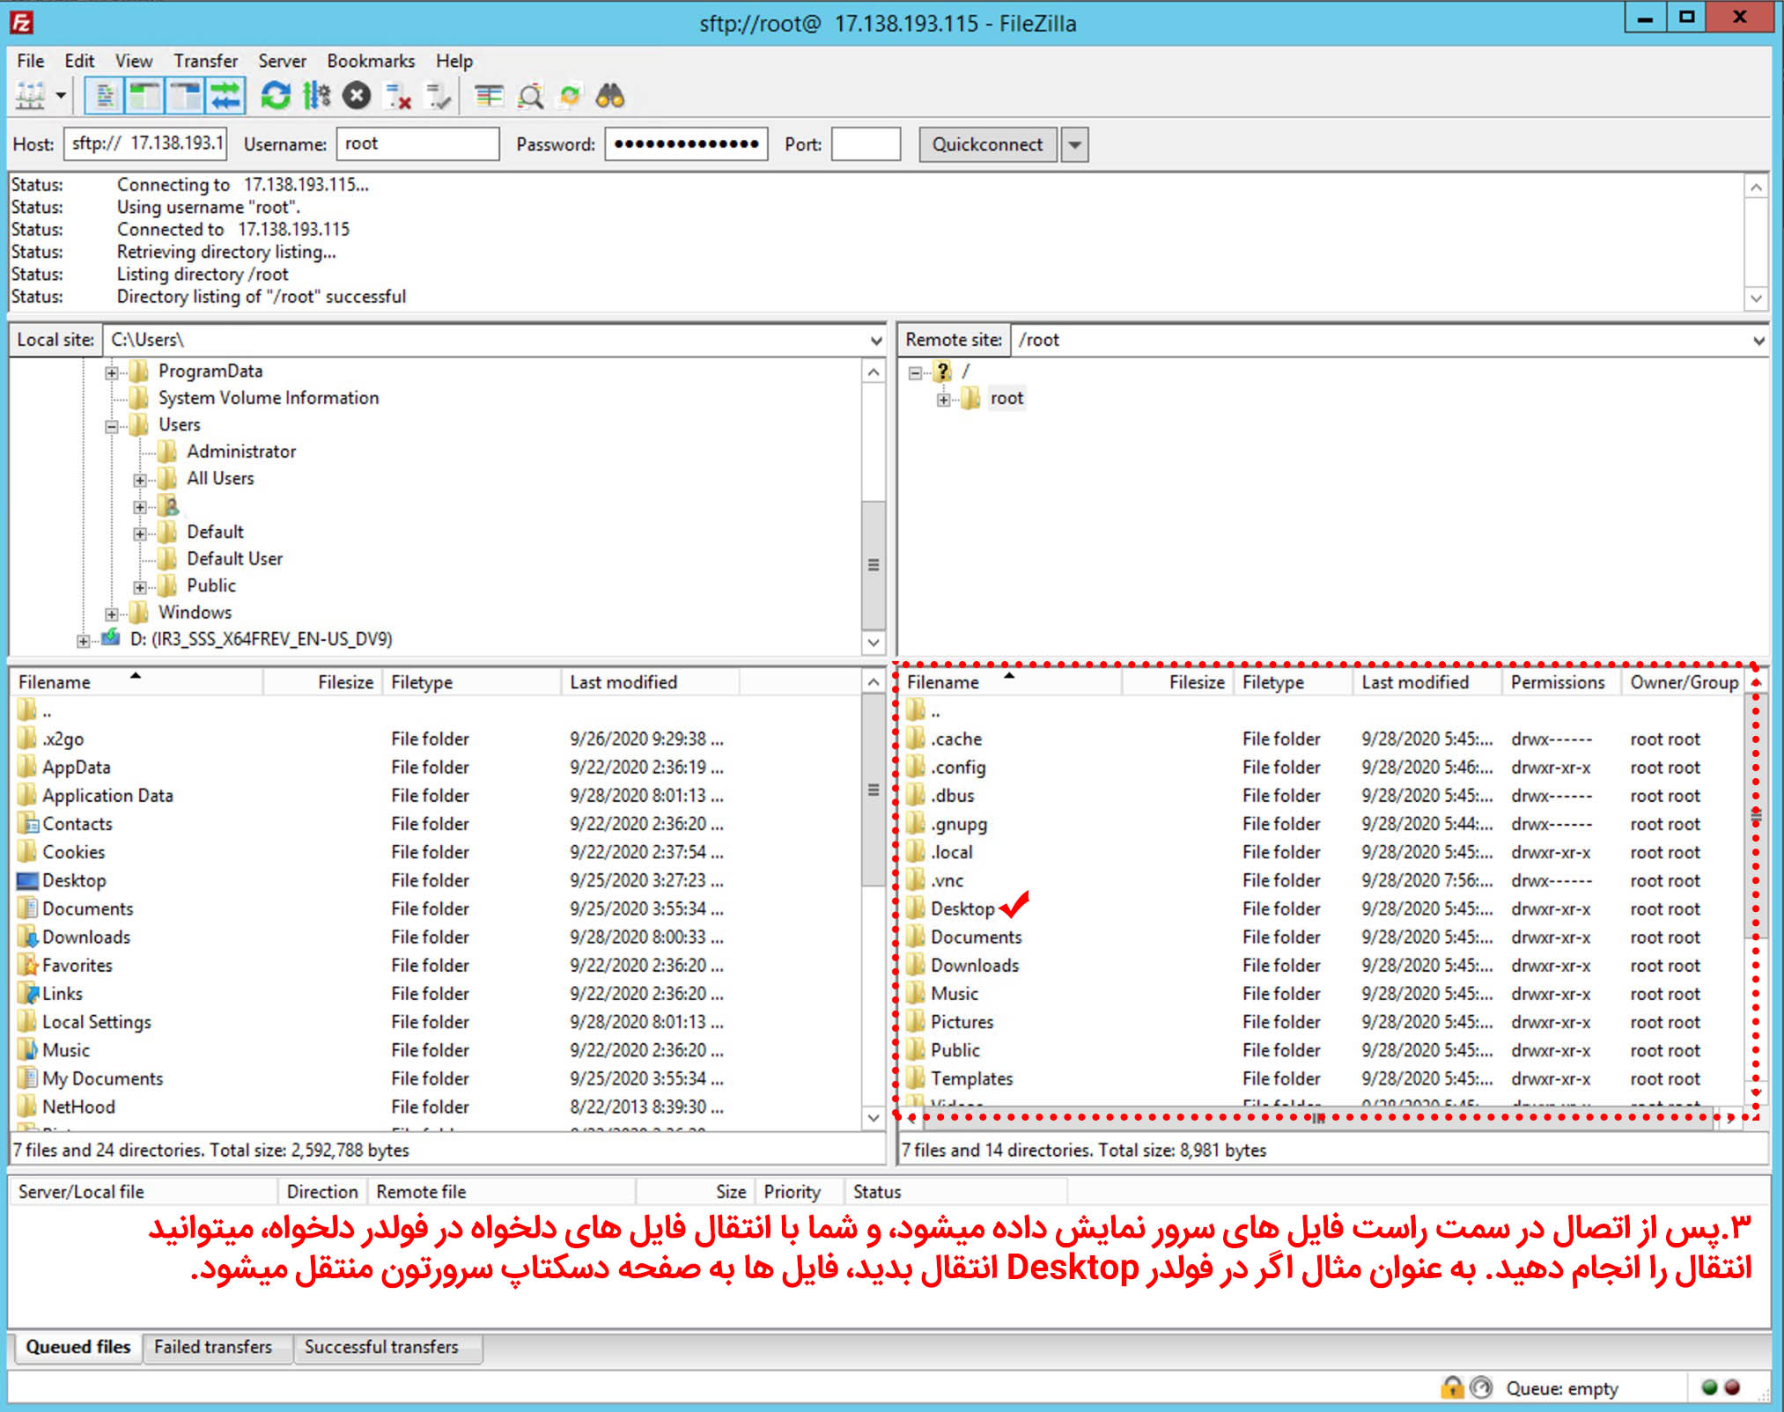Viewport: 1784px width, 1412px height.
Task: Disconnect from the current server
Action: (x=399, y=96)
